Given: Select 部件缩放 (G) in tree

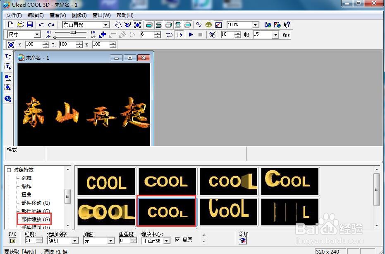Looking at the screenshot, I should coord(36,219).
